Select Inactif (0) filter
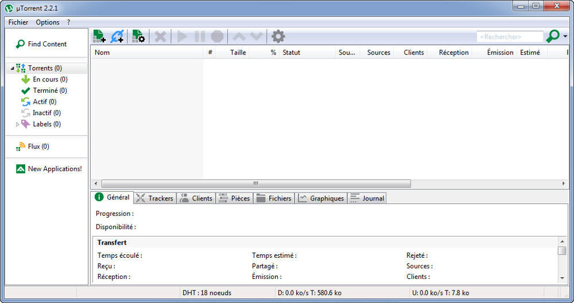Image resolution: width=574 pixels, height=303 pixels. tap(41, 113)
